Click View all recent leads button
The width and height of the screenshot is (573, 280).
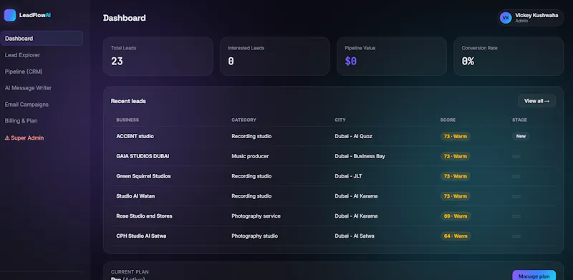(x=536, y=101)
